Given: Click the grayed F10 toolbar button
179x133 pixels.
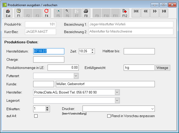Looking at the screenshot, I should click(106, 13).
